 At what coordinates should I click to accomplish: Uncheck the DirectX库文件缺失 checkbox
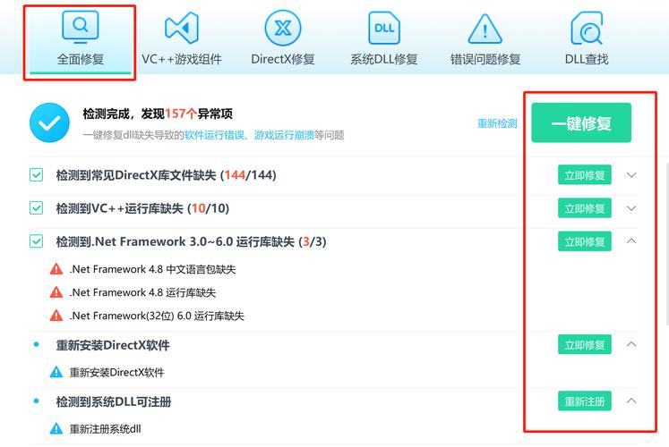pos(36,174)
